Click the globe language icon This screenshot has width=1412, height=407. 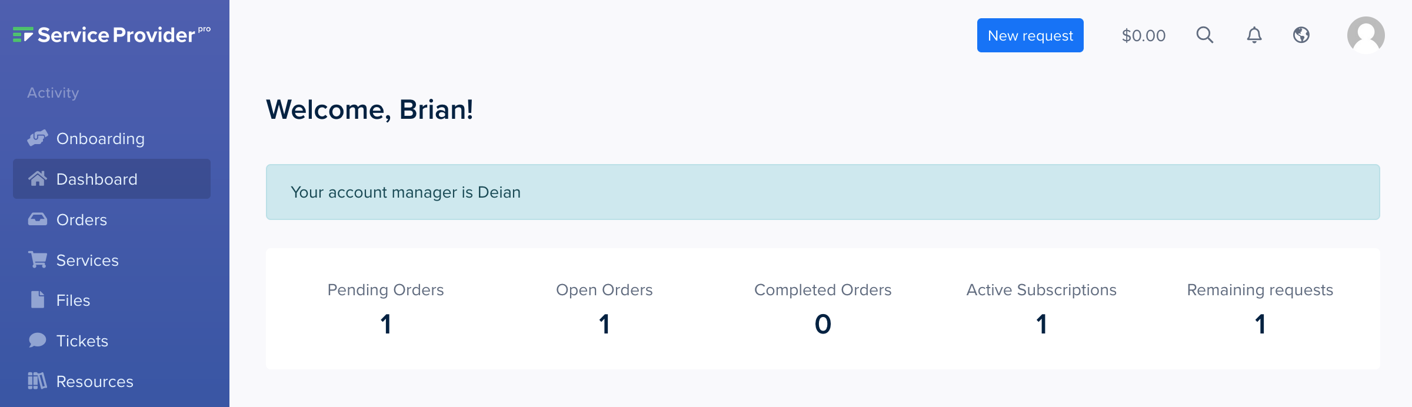click(x=1301, y=35)
